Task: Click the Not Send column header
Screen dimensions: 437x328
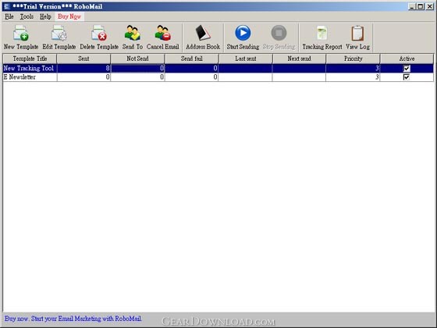Action: click(137, 59)
